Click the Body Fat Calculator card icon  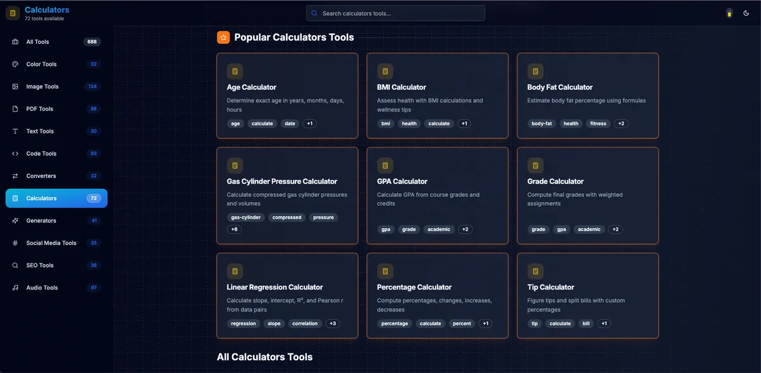[535, 72]
